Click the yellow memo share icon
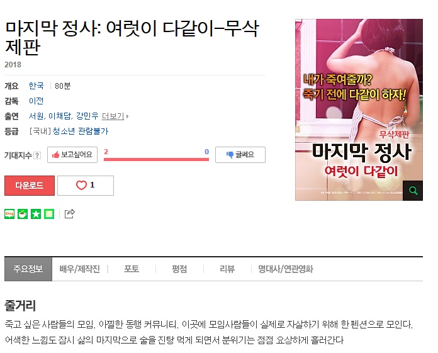The height and width of the screenshot is (353, 438). (49, 214)
